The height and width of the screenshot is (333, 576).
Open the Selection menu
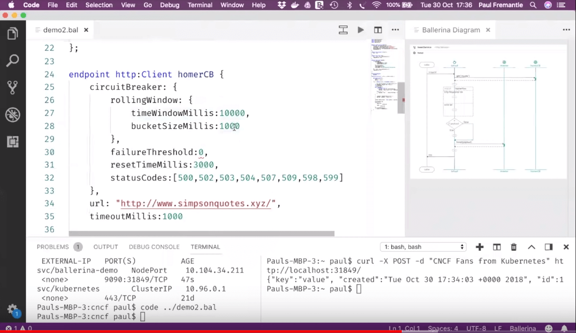point(99,5)
